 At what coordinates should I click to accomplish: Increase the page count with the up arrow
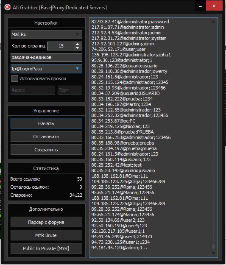point(78,44)
